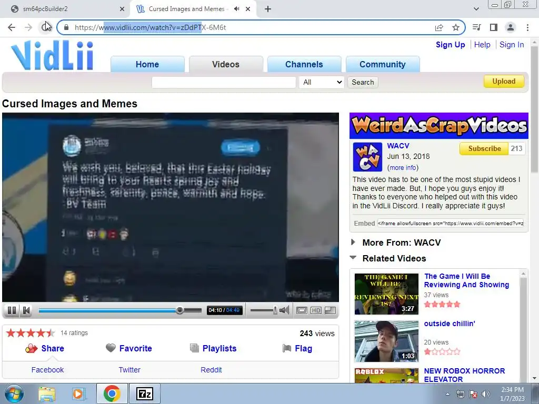Open the tab search dropdown arrow
Viewport: 539px width, 404px height.
pos(476,9)
